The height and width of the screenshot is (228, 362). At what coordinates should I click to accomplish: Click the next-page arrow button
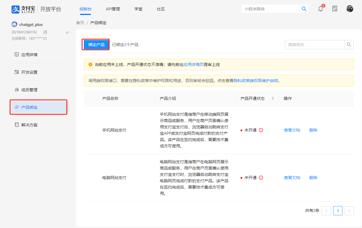pyautogui.click(x=349, y=210)
